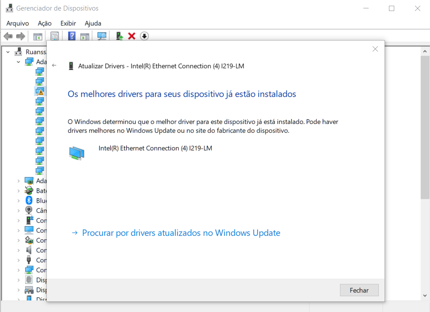Image resolution: width=430 pixels, height=312 pixels.
Task: Click the scan for hardware changes icon
Action: coord(102,36)
